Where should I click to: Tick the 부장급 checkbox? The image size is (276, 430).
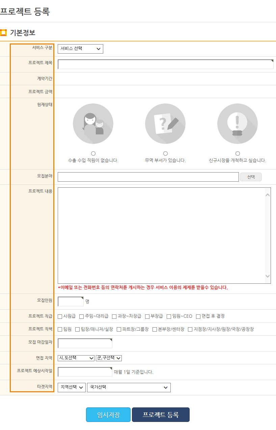pyautogui.click(x=147, y=316)
